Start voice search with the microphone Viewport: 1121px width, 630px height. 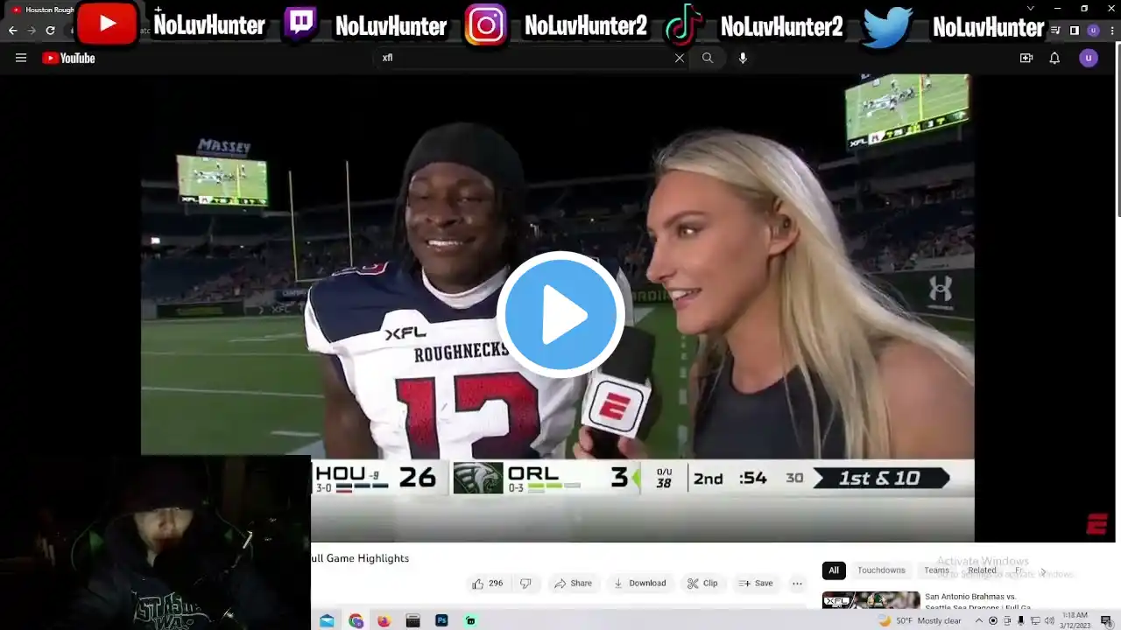coord(743,59)
